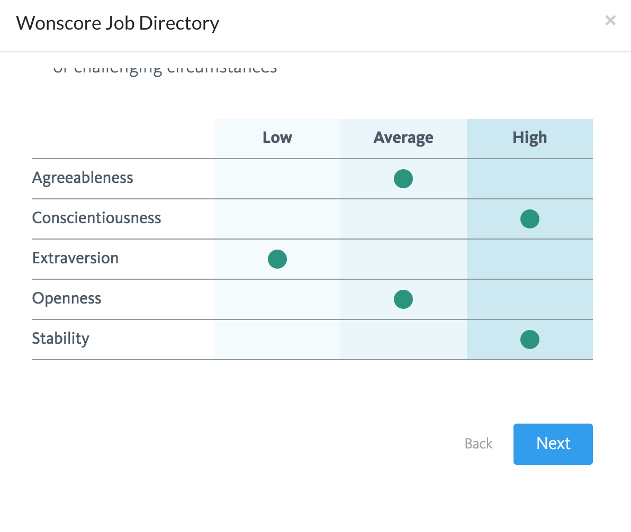Screen dimensions: 631x532
Task: Click the Conscientiousness row label
Action: click(96, 218)
